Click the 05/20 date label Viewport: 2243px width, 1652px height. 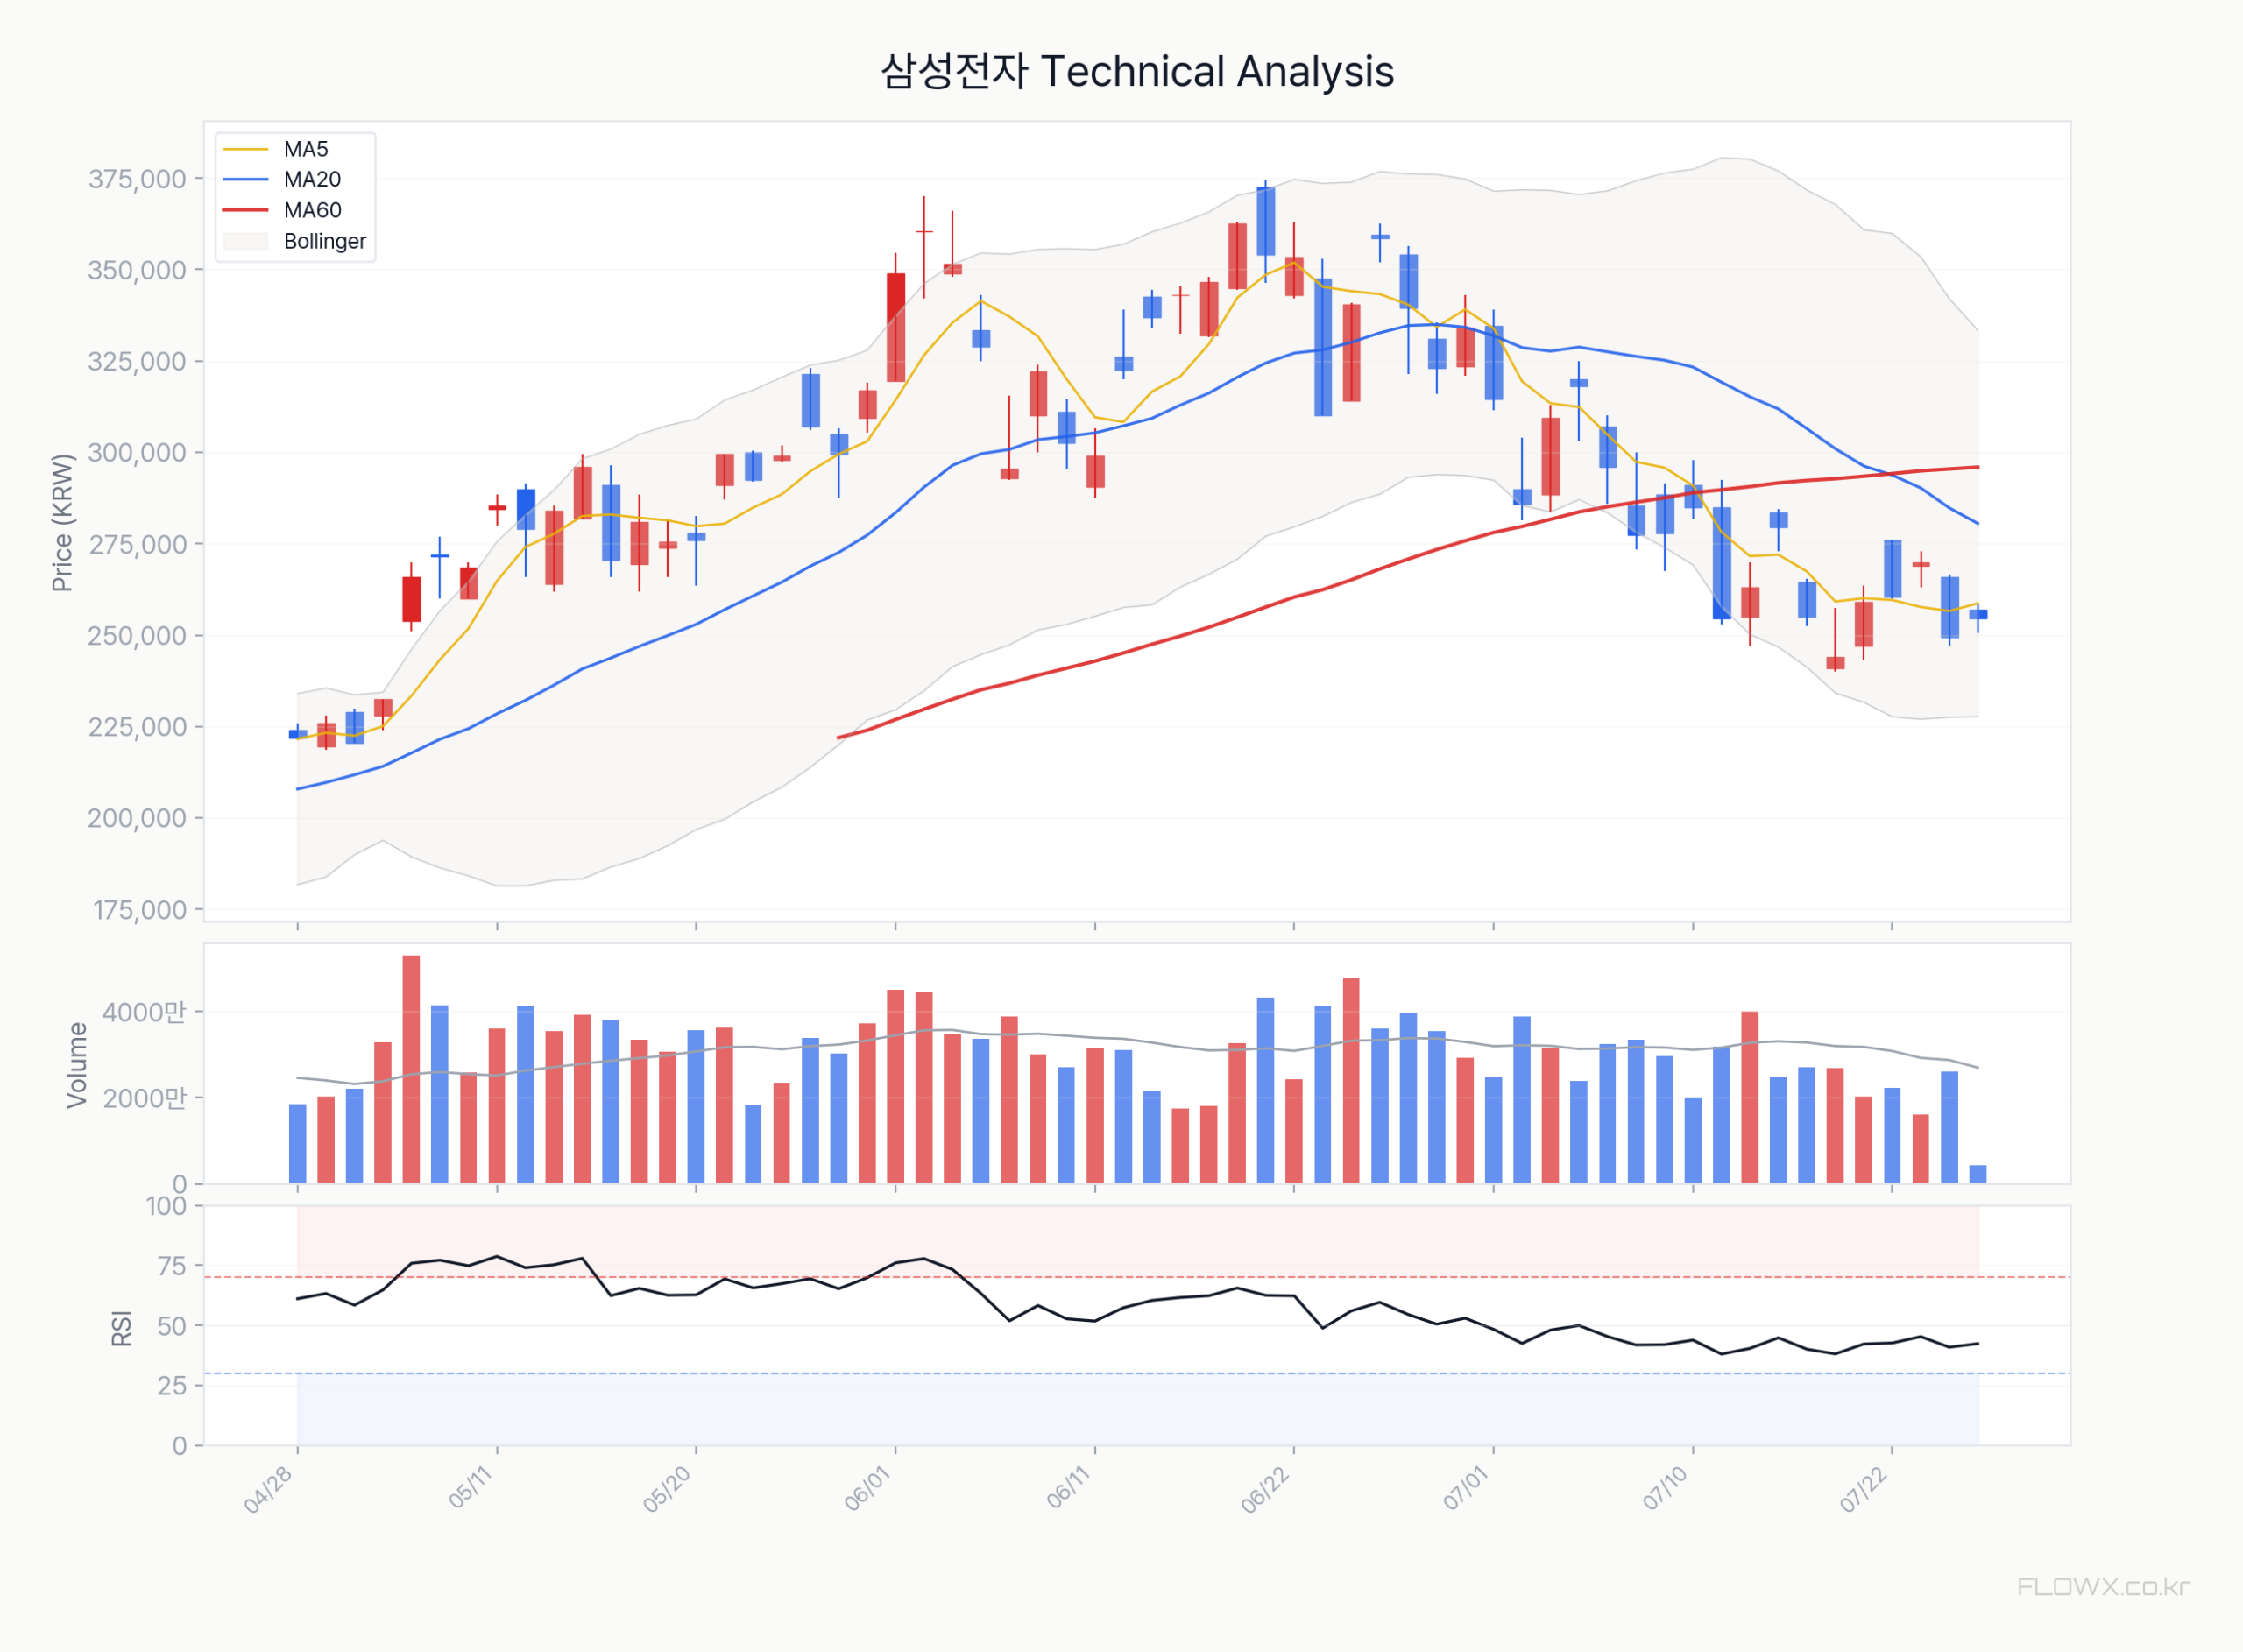coord(667,1489)
